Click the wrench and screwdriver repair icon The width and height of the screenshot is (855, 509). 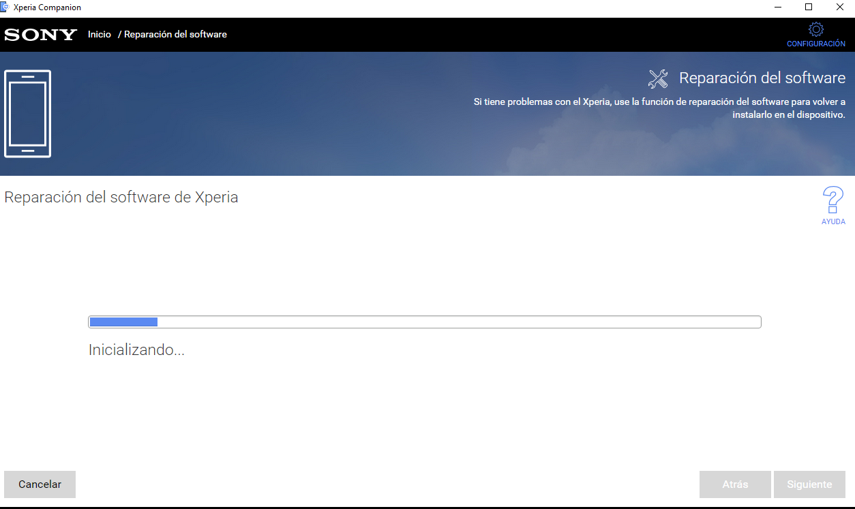pyautogui.click(x=658, y=79)
